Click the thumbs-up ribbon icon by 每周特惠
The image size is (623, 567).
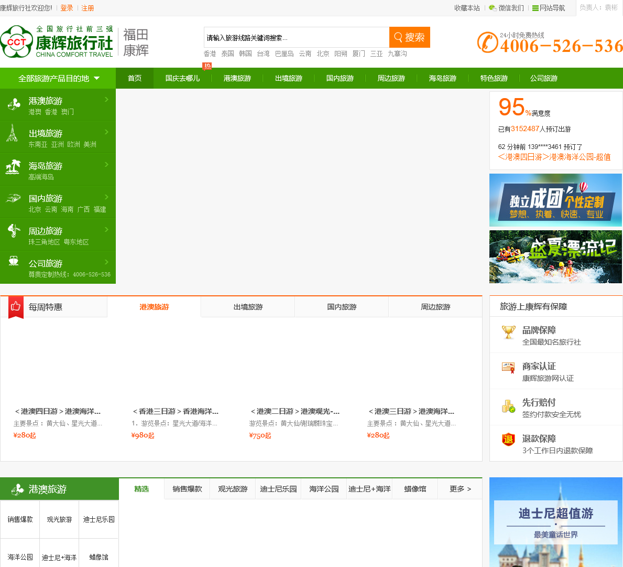[16, 307]
